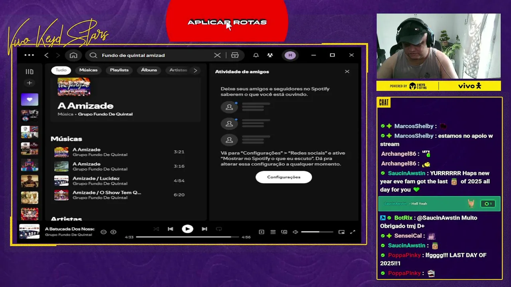Open the friend activity icon
Image resolution: width=511 pixels, height=287 pixels.
(x=270, y=55)
